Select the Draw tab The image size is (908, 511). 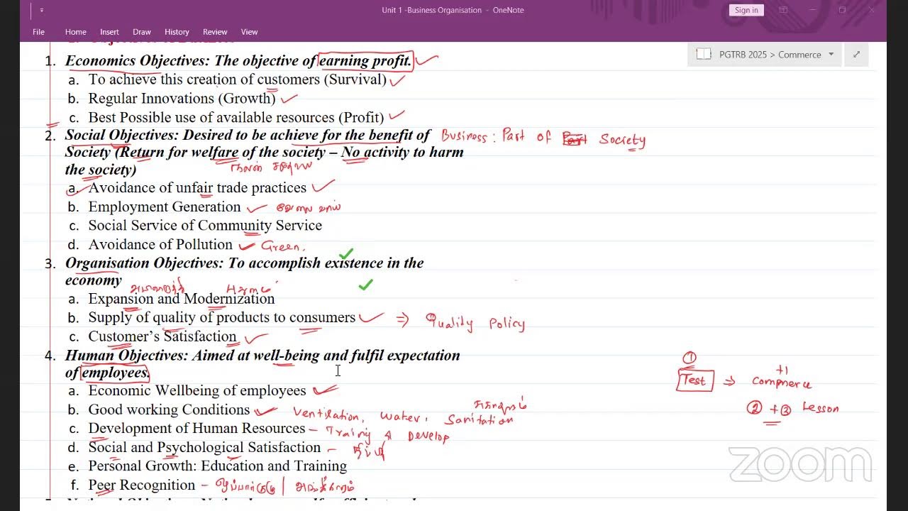[142, 32]
